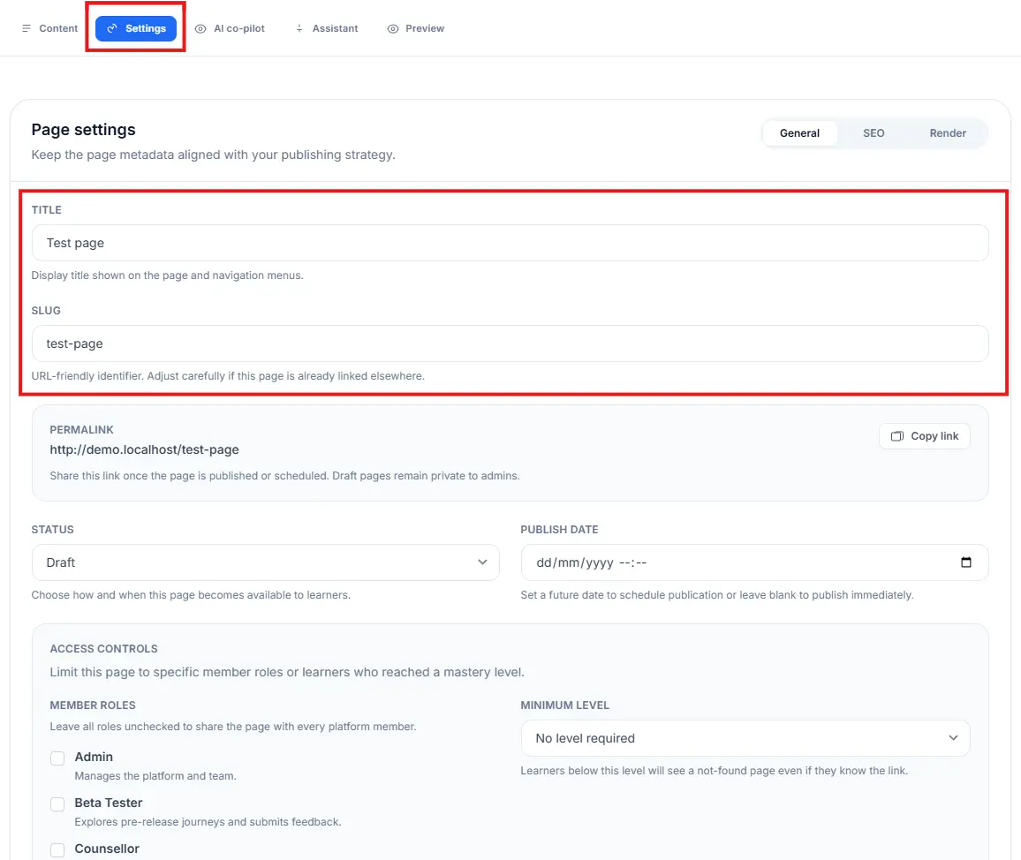Open the Status dropdown showing Draft
1021x860 pixels.
point(265,562)
